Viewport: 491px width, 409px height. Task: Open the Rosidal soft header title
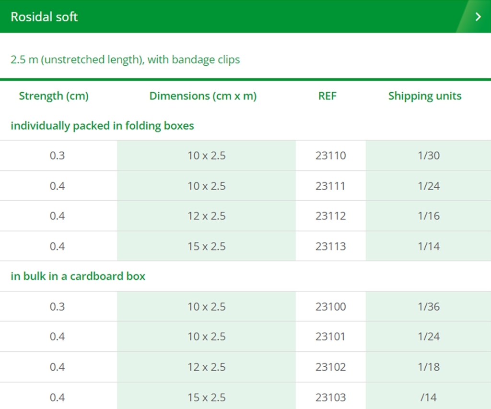point(44,17)
